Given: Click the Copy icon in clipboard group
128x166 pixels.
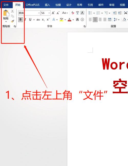Looking at the screenshot, I should 13,16.
